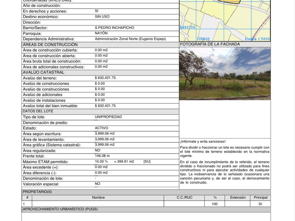Click the facade photograph of the lot
The width and height of the screenshot is (295, 221).
coord(225,74)
